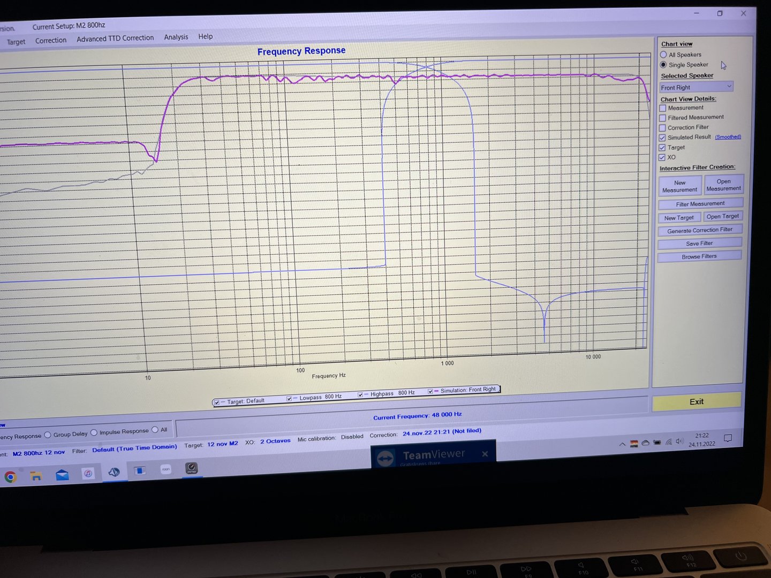Open the Mail app in taskbar
Image resolution: width=771 pixels, height=578 pixels.
[x=62, y=475]
